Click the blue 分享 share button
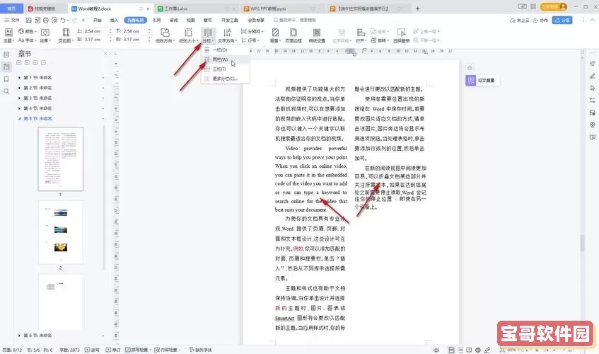 (562, 21)
